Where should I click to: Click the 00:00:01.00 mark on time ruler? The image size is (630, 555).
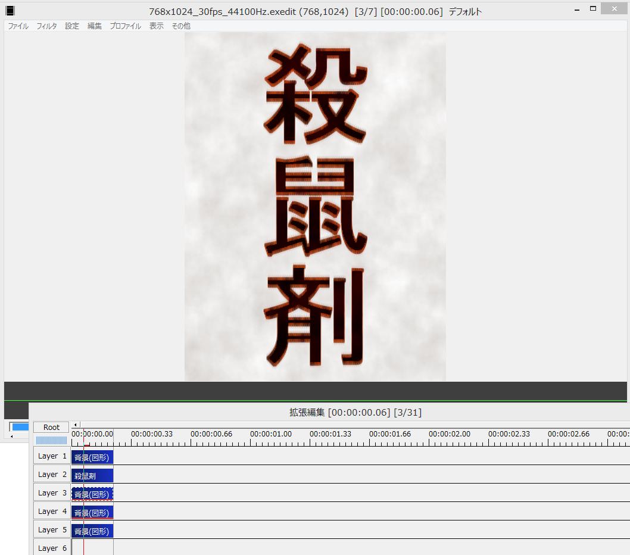click(x=271, y=434)
